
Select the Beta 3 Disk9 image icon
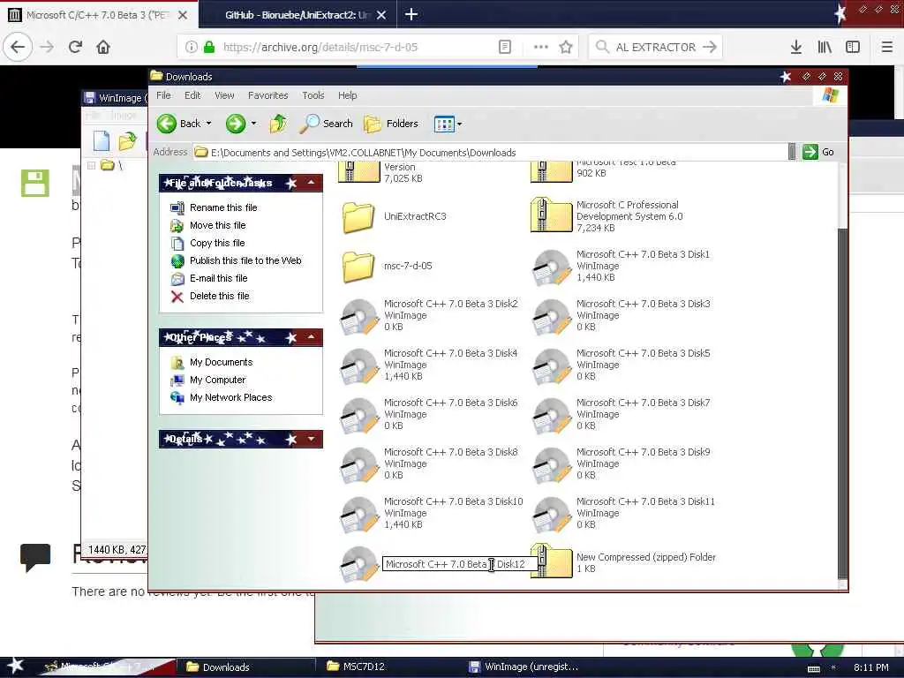[551, 465]
